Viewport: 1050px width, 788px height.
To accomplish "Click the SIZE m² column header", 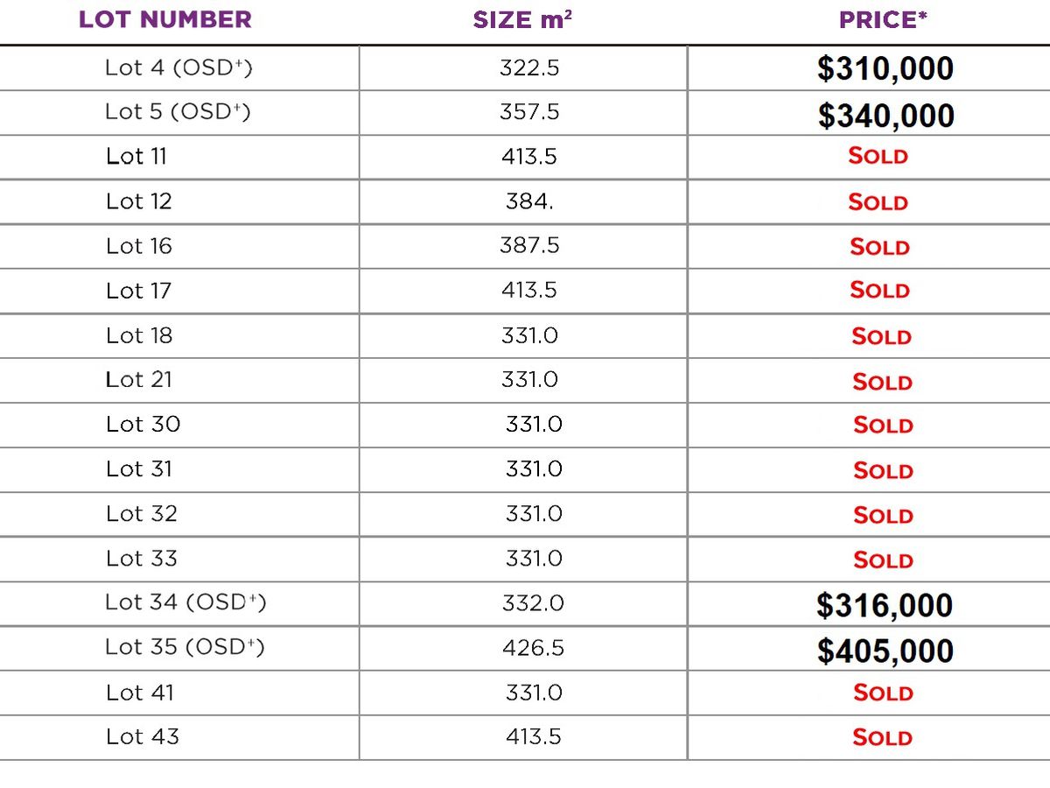I will coord(522,20).
